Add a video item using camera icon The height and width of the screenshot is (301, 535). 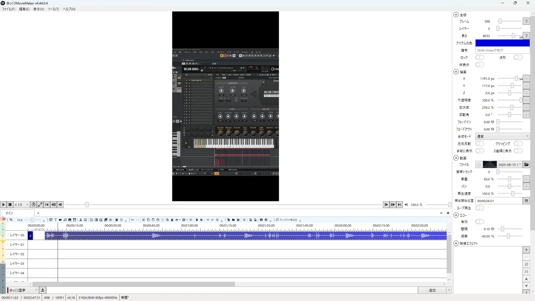point(60,220)
